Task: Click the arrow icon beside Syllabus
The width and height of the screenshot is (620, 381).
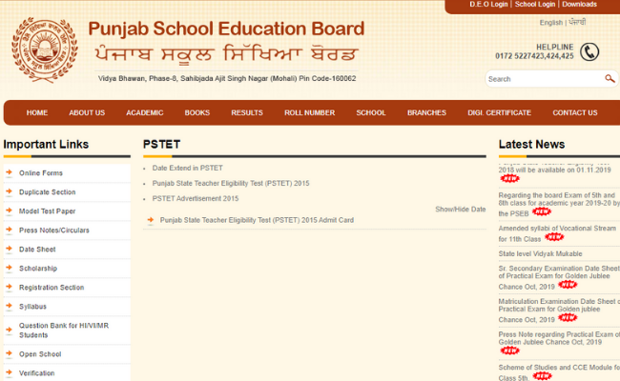Action: (9, 307)
